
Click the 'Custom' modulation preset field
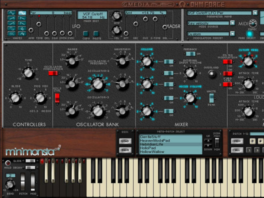click(x=208, y=34)
